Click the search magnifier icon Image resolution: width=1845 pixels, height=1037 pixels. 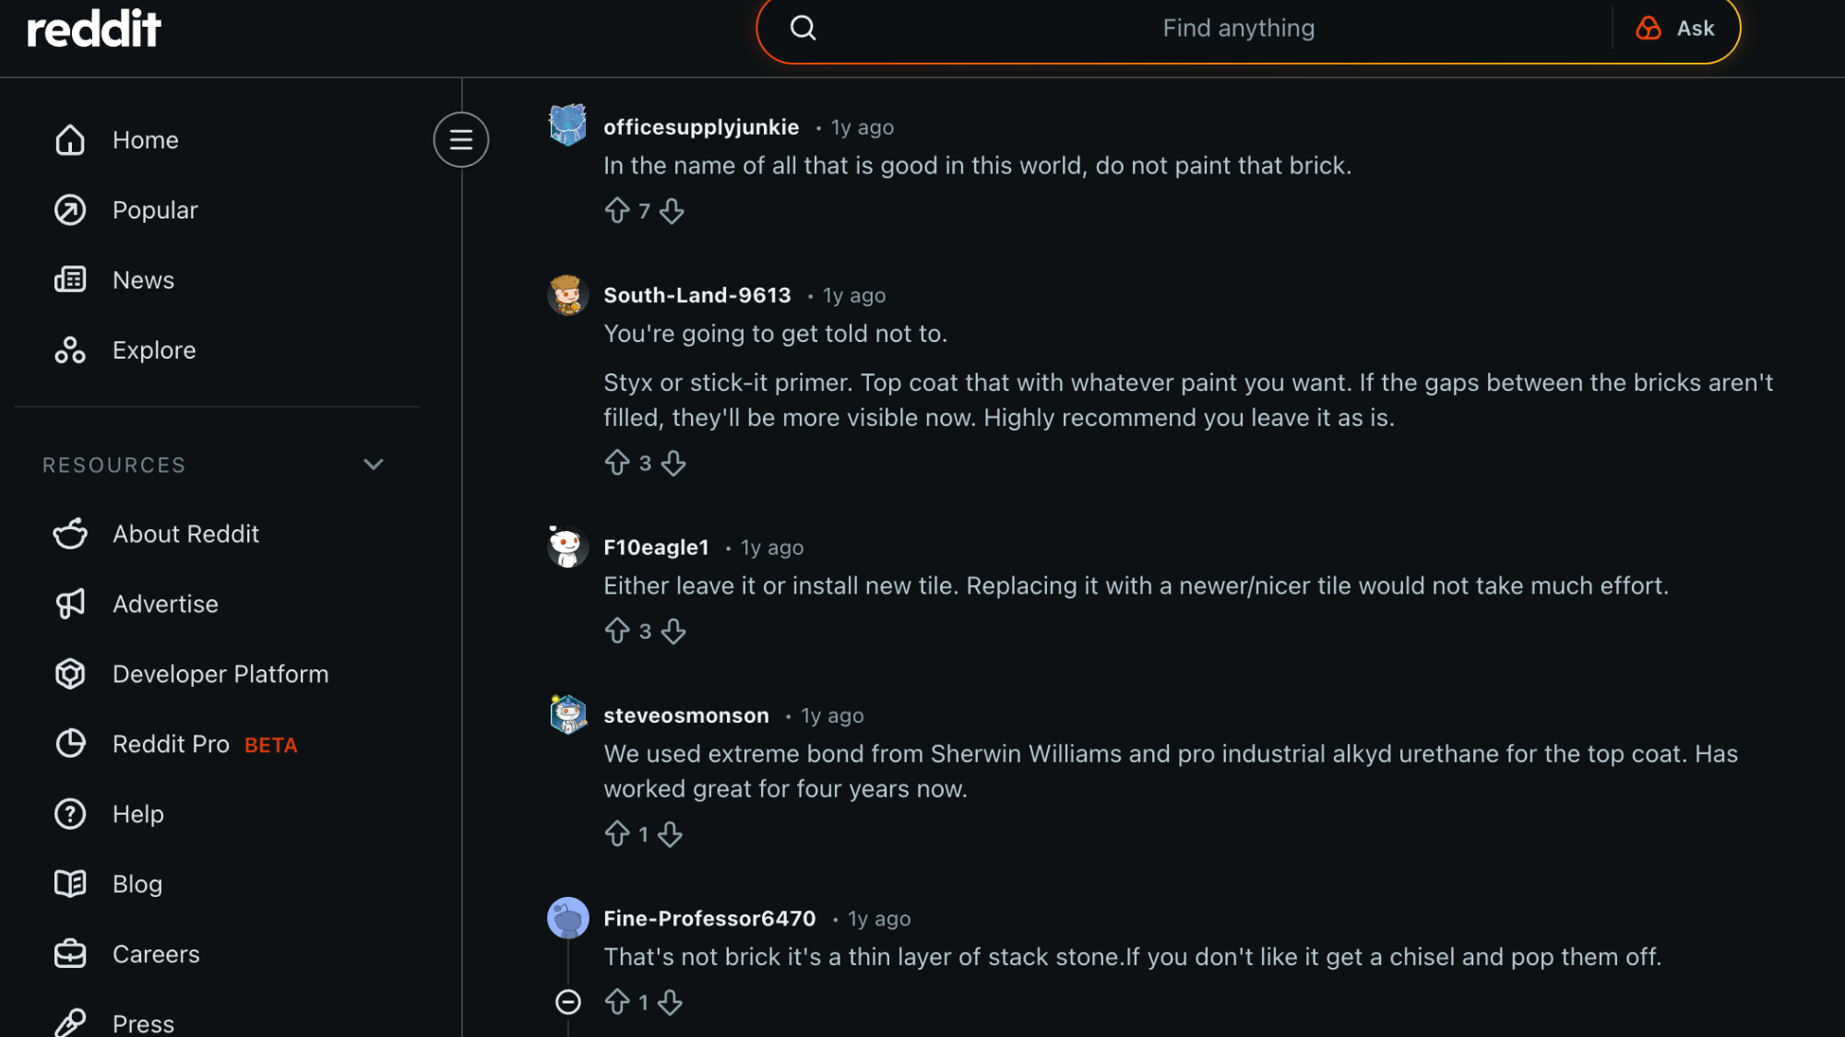pos(803,29)
